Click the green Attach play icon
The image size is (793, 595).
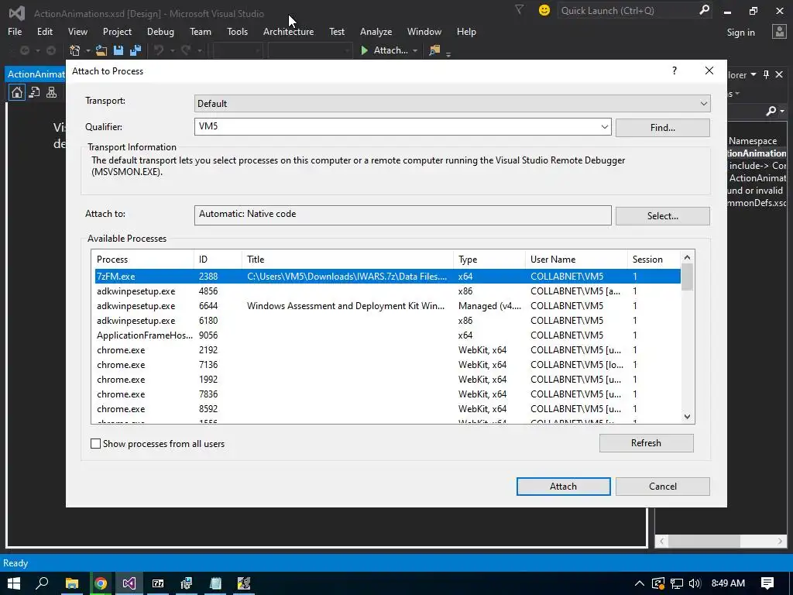tap(364, 50)
